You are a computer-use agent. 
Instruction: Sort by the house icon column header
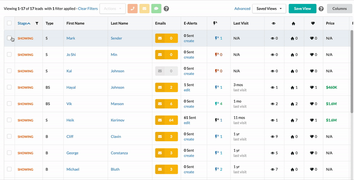pos(293,23)
